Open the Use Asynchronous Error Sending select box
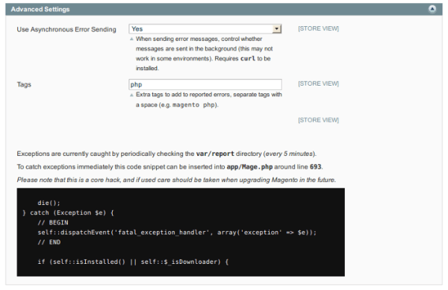448x290 pixels. click(x=205, y=29)
